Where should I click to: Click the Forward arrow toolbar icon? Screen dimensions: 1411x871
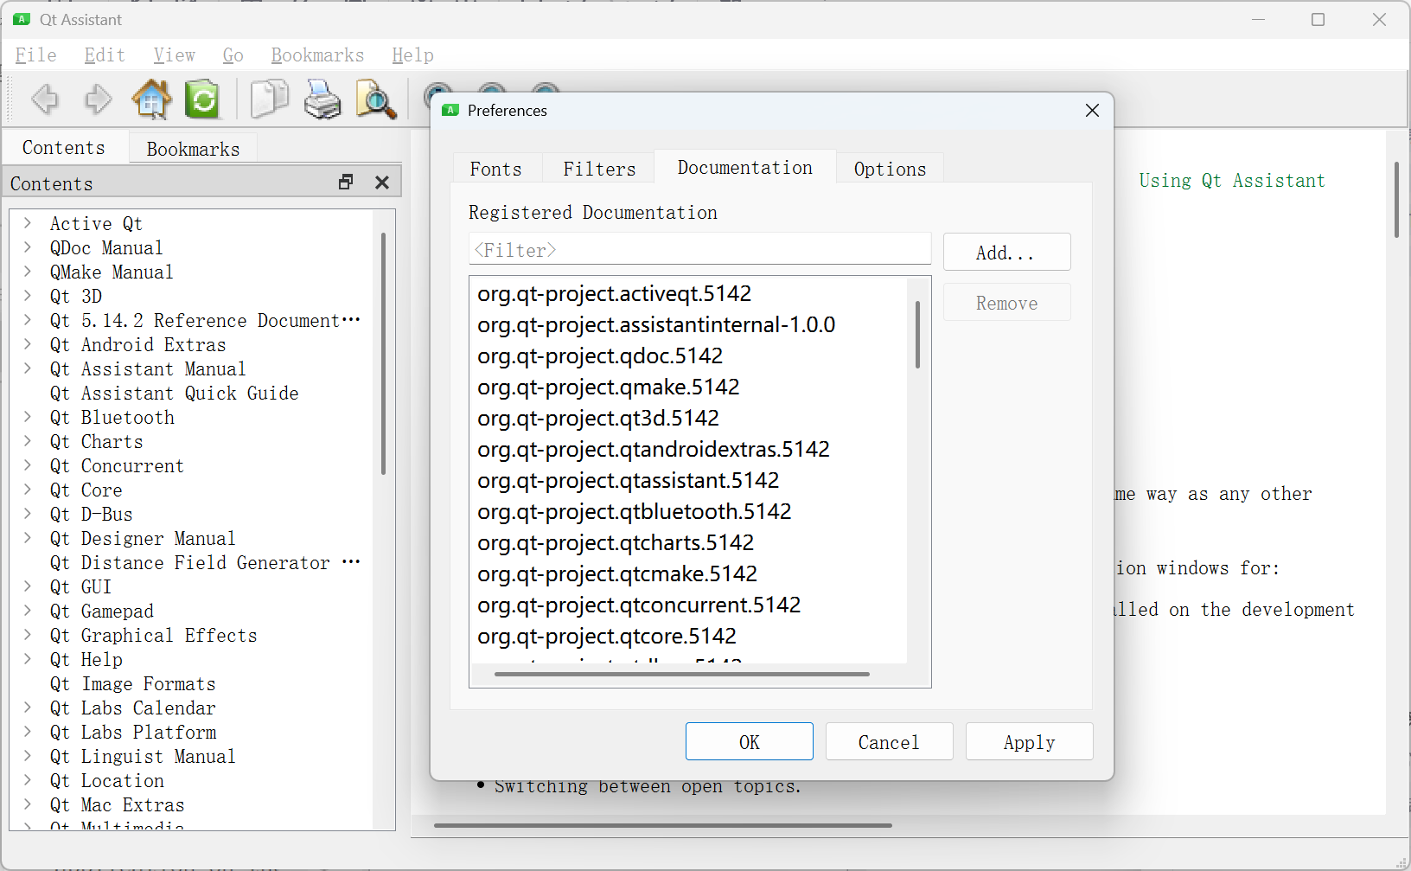pyautogui.click(x=98, y=99)
